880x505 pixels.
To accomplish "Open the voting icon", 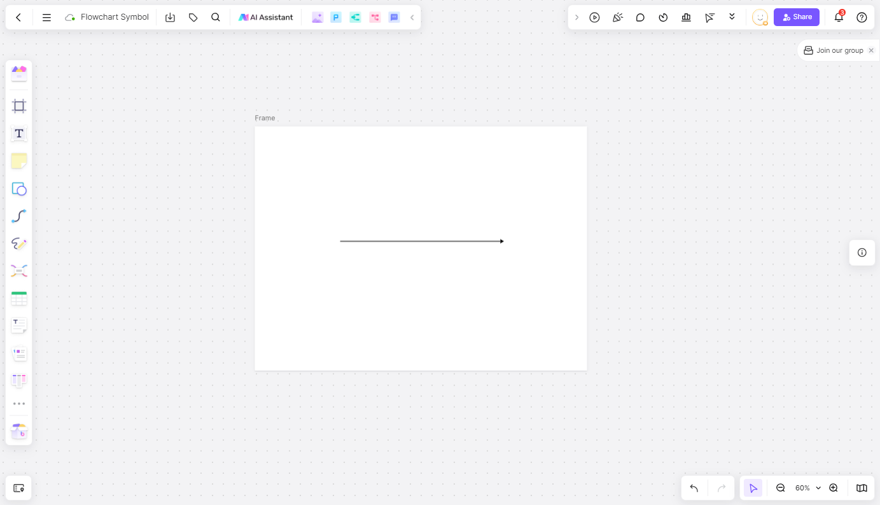I will point(686,17).
